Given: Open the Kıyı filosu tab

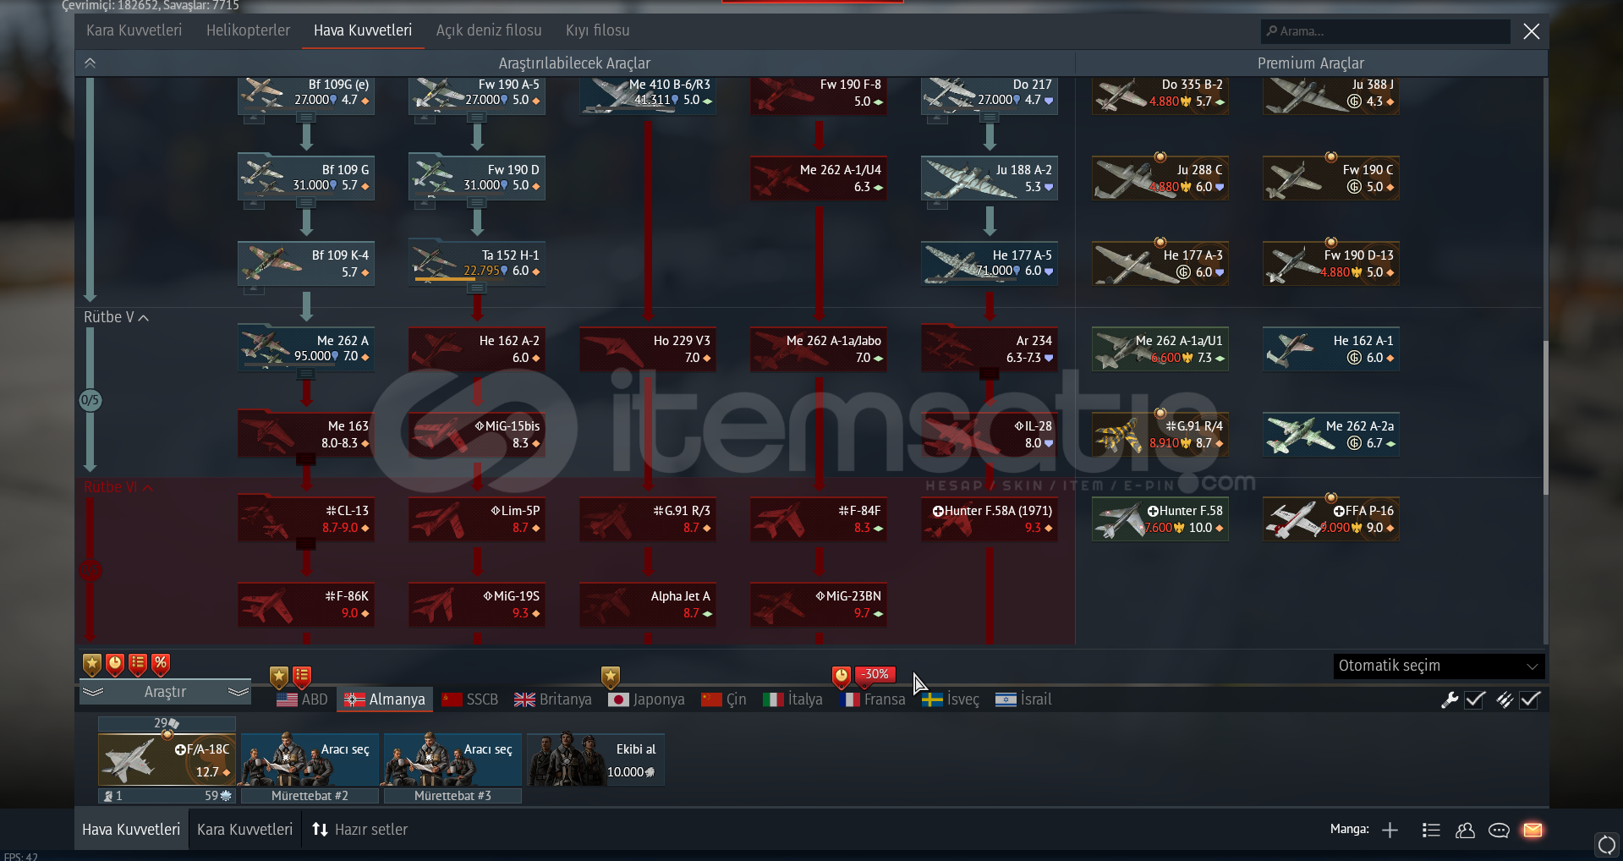Looking at the screenshot, I should (598, 30).
